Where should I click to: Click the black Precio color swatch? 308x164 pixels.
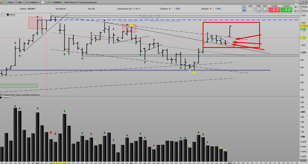8,15
